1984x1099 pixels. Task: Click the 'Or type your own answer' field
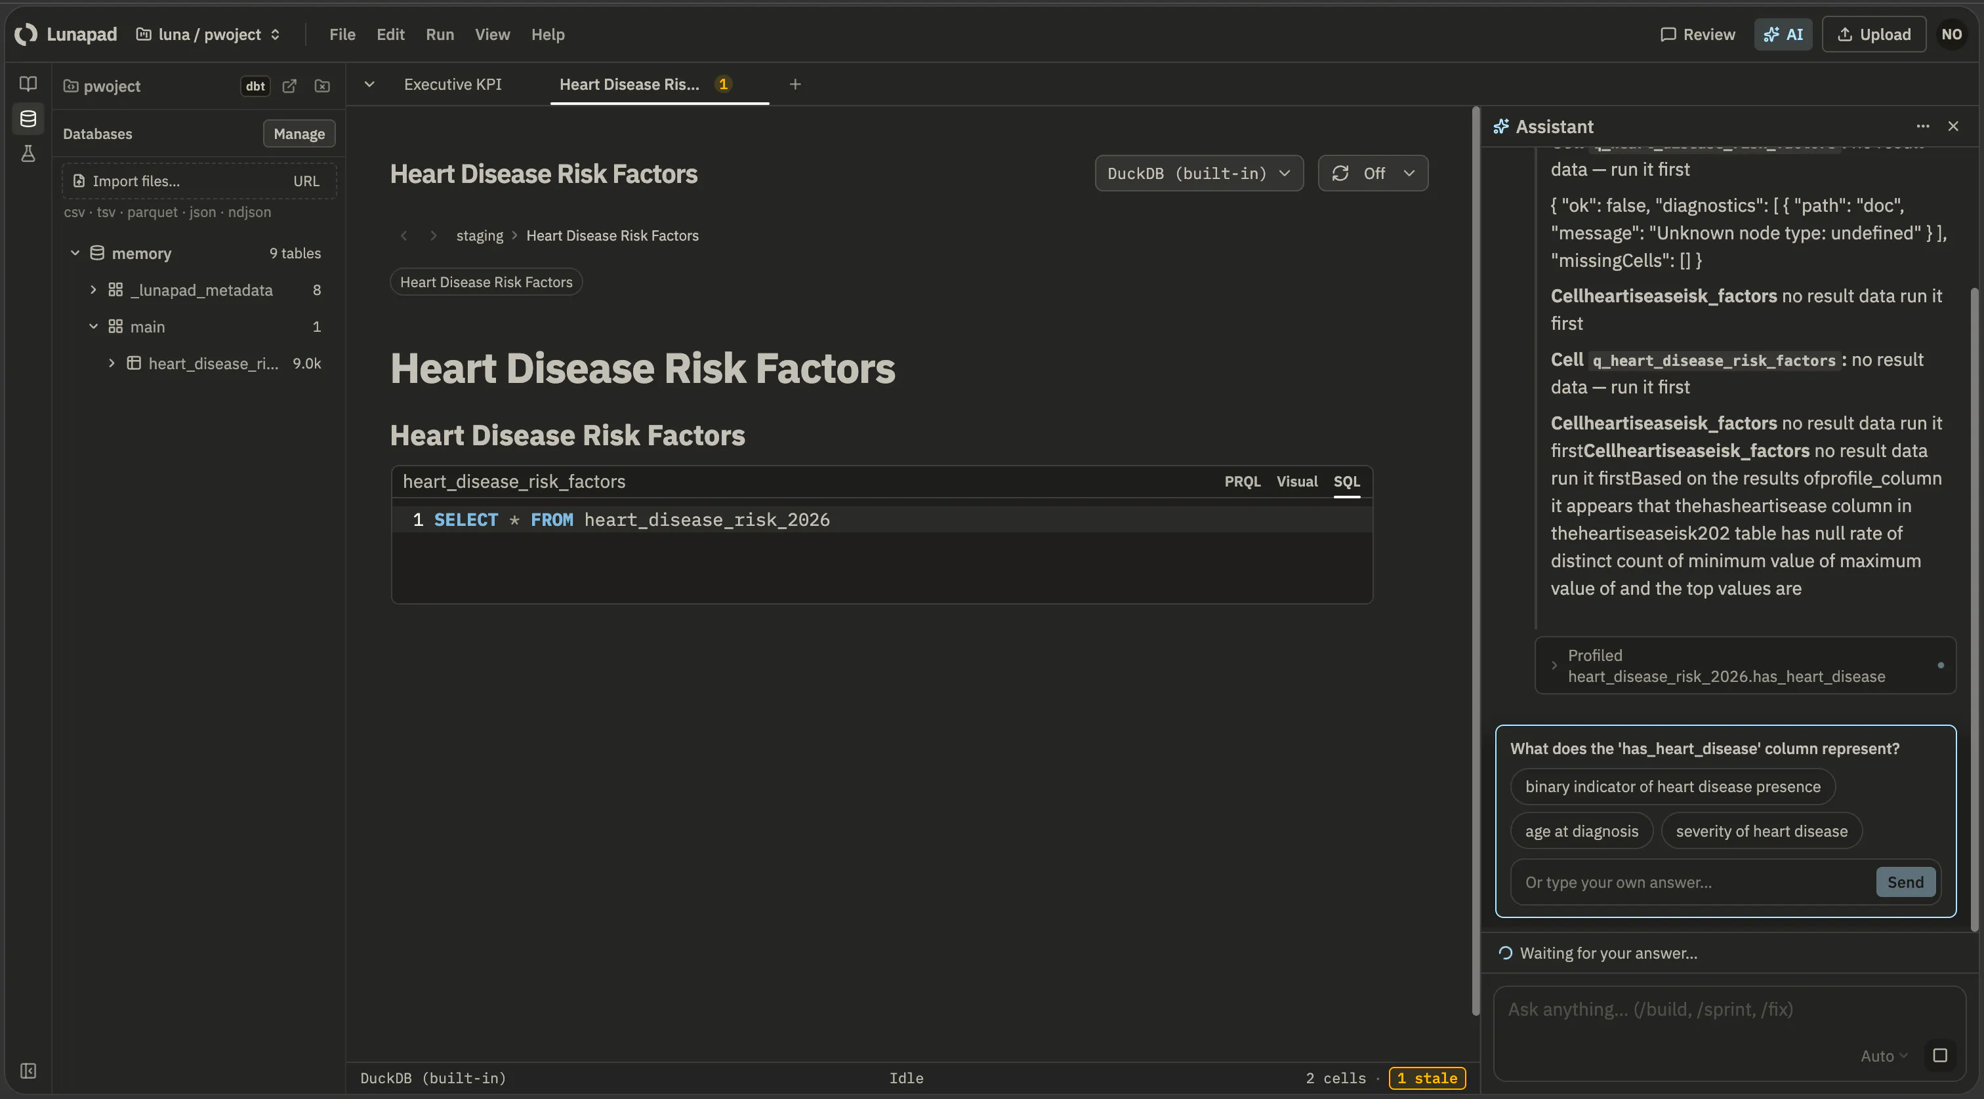pos(1693,882)
